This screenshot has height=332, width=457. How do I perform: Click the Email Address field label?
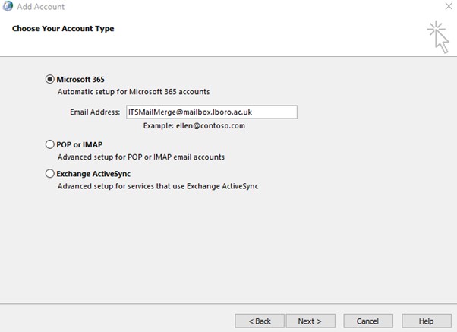point(94,112)
